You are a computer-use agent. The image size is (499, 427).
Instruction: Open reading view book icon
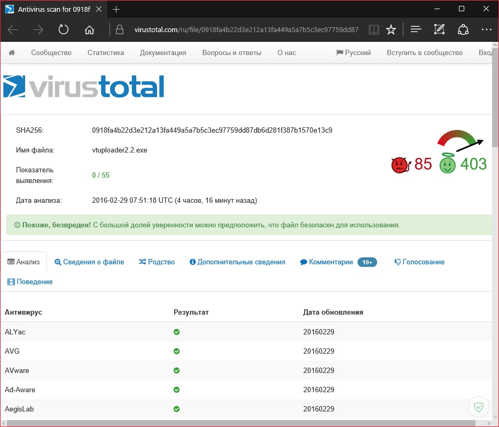coord(374,30)
